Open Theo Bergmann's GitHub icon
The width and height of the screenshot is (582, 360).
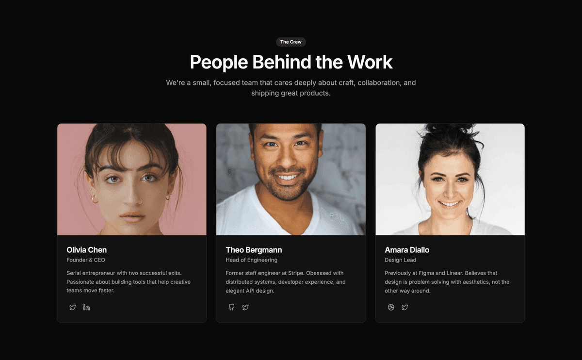(x=232, y=307)
